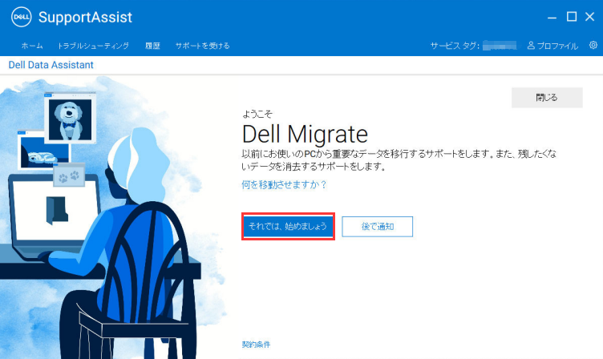
Task: Close the SupportAssist window
Action: click(589, 17)
